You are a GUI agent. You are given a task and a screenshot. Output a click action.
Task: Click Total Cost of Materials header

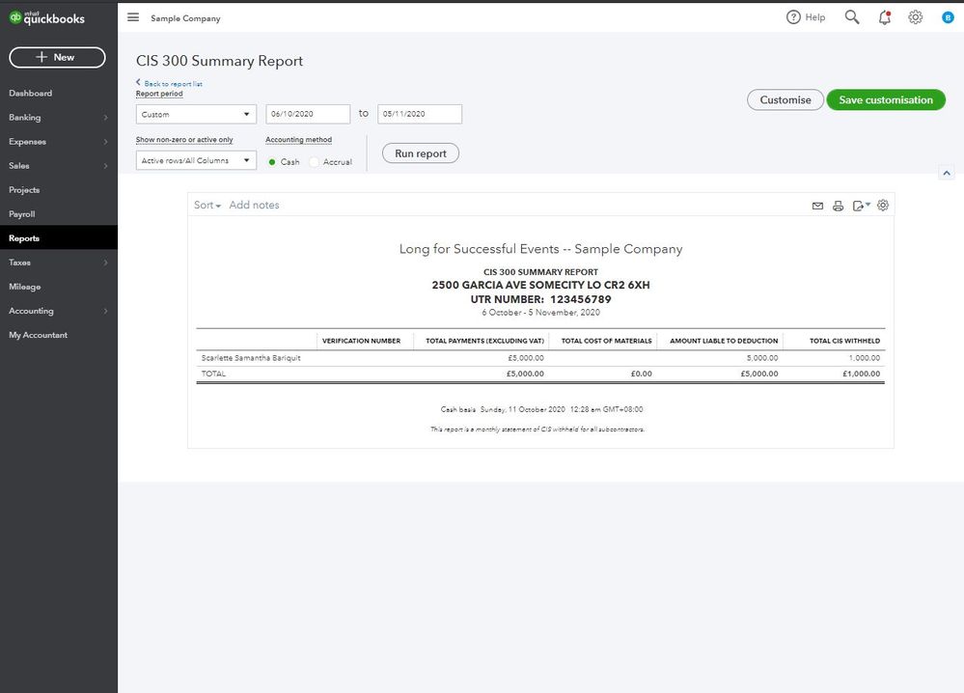(x=606, y=341)
